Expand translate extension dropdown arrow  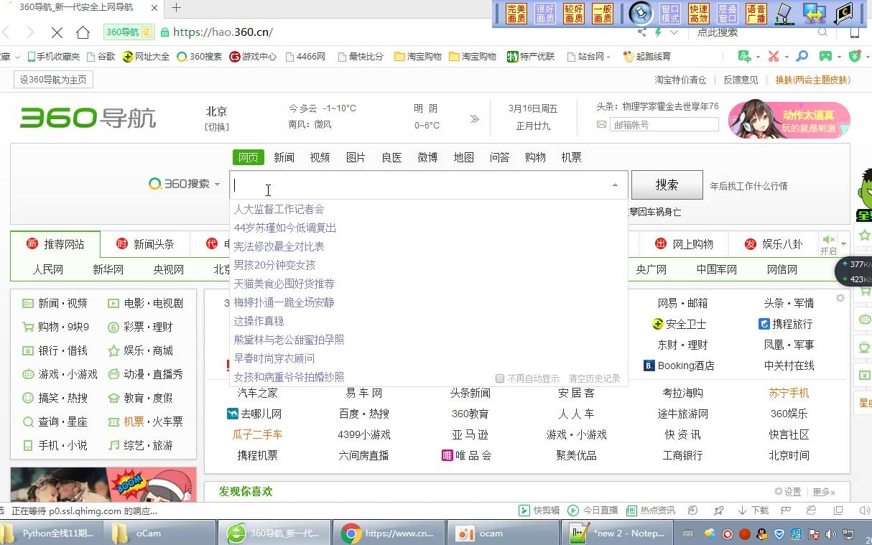coord(758,56)
